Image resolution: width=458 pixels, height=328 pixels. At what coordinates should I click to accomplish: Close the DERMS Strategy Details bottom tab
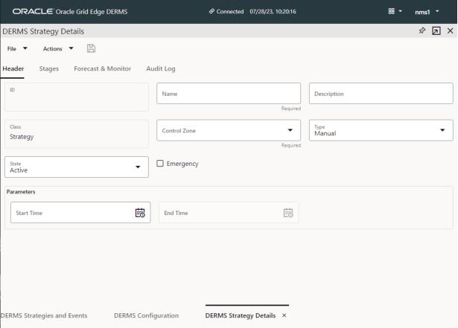[x=284, y=315]
